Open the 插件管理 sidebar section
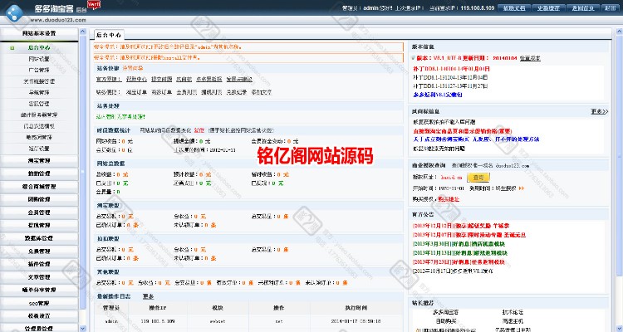Screen dimensions: 623x332 (x=39, y=263)
